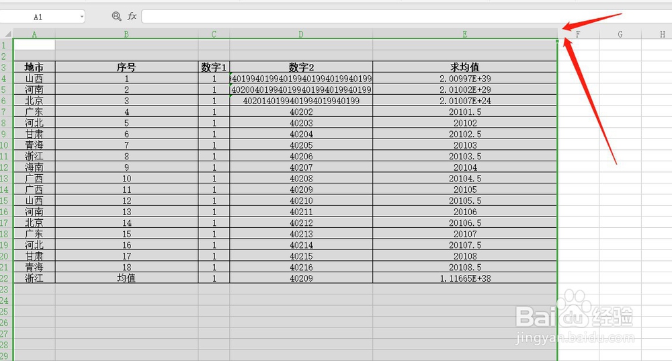Click cell with value 2.01007E+24

pos(465,101)
